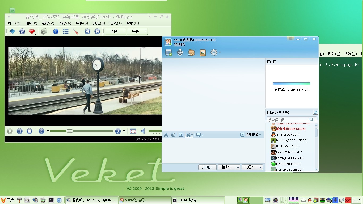Click the 开始 start menu button
Image resolution: width=363 pixels, height=204 pixels.
pyautogui.click(x=7, y=200)
